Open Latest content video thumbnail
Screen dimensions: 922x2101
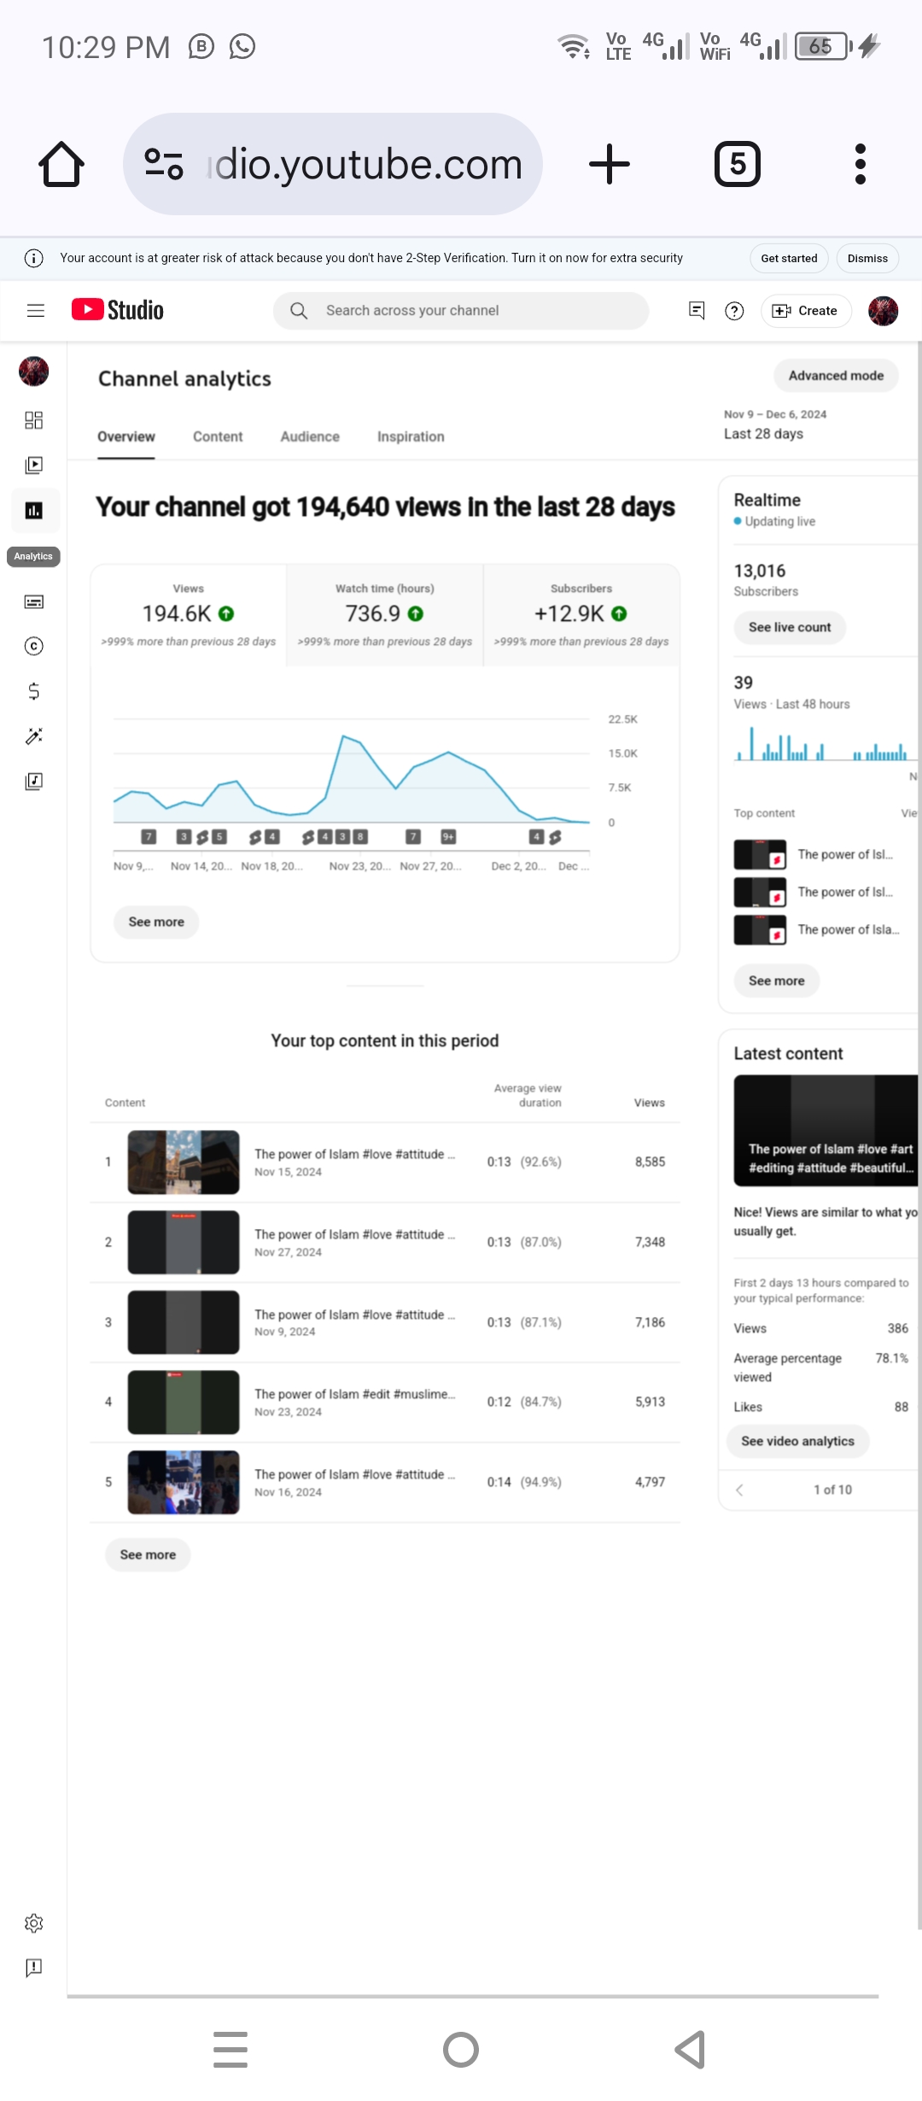(x=826, y=1130)
